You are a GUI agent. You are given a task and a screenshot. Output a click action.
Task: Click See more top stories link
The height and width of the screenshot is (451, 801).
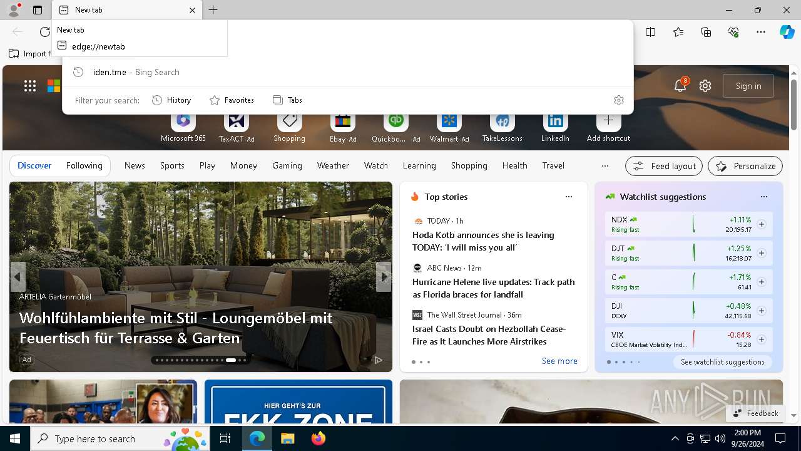click(x=559, y=361)
